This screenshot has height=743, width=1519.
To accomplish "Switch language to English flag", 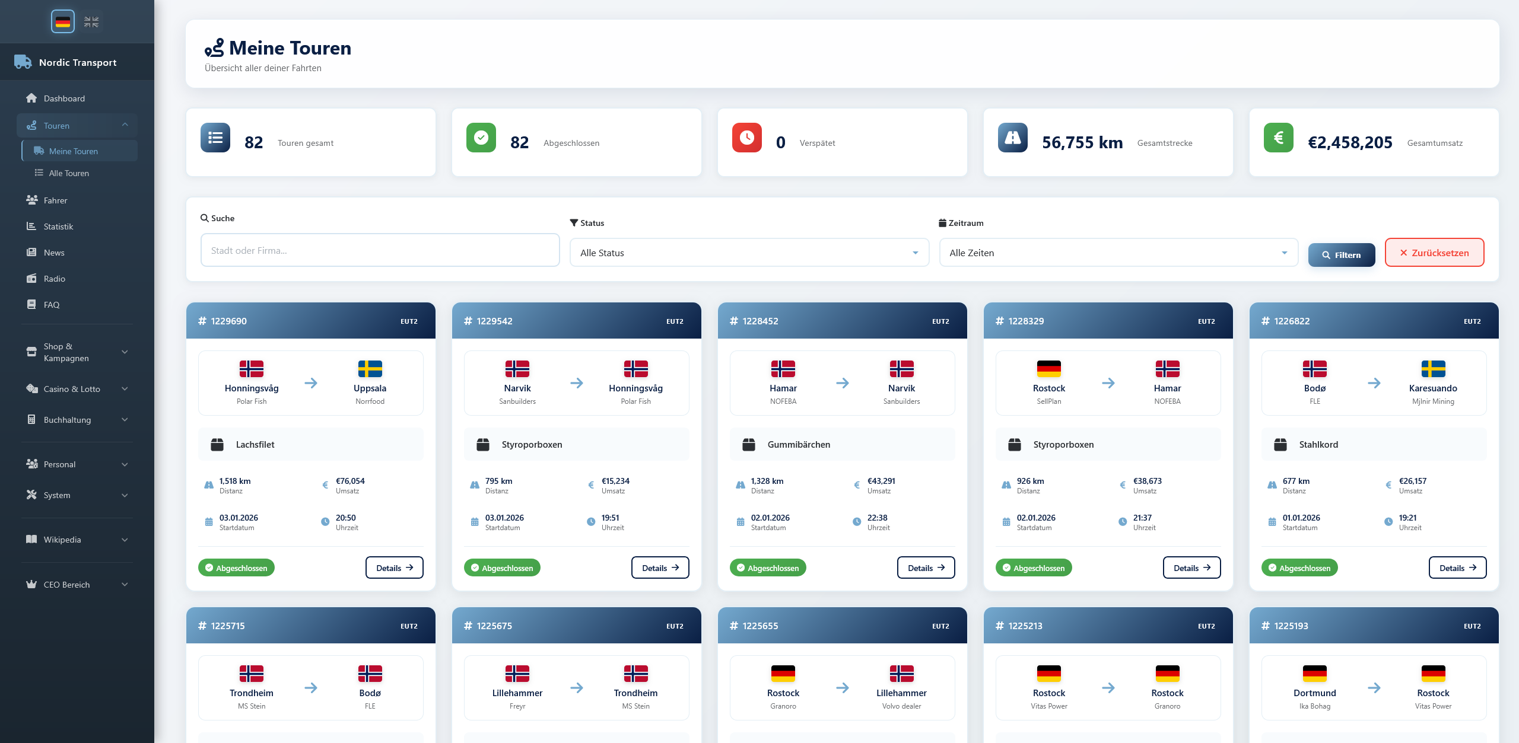I will pyautogui.click(x=91, y=22).
